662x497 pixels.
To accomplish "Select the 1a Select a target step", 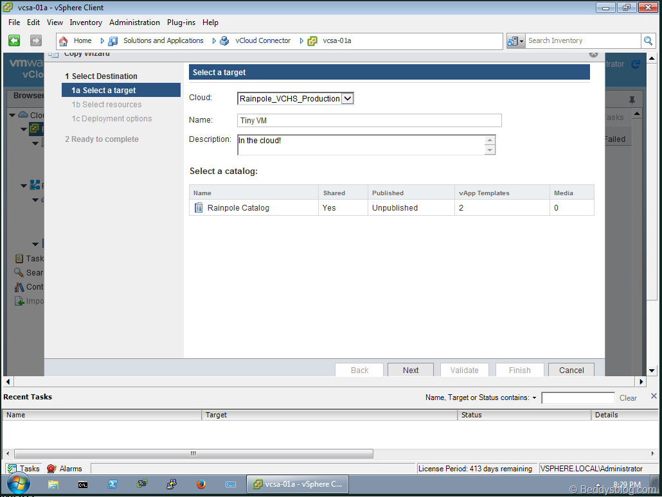I will 121,90.
